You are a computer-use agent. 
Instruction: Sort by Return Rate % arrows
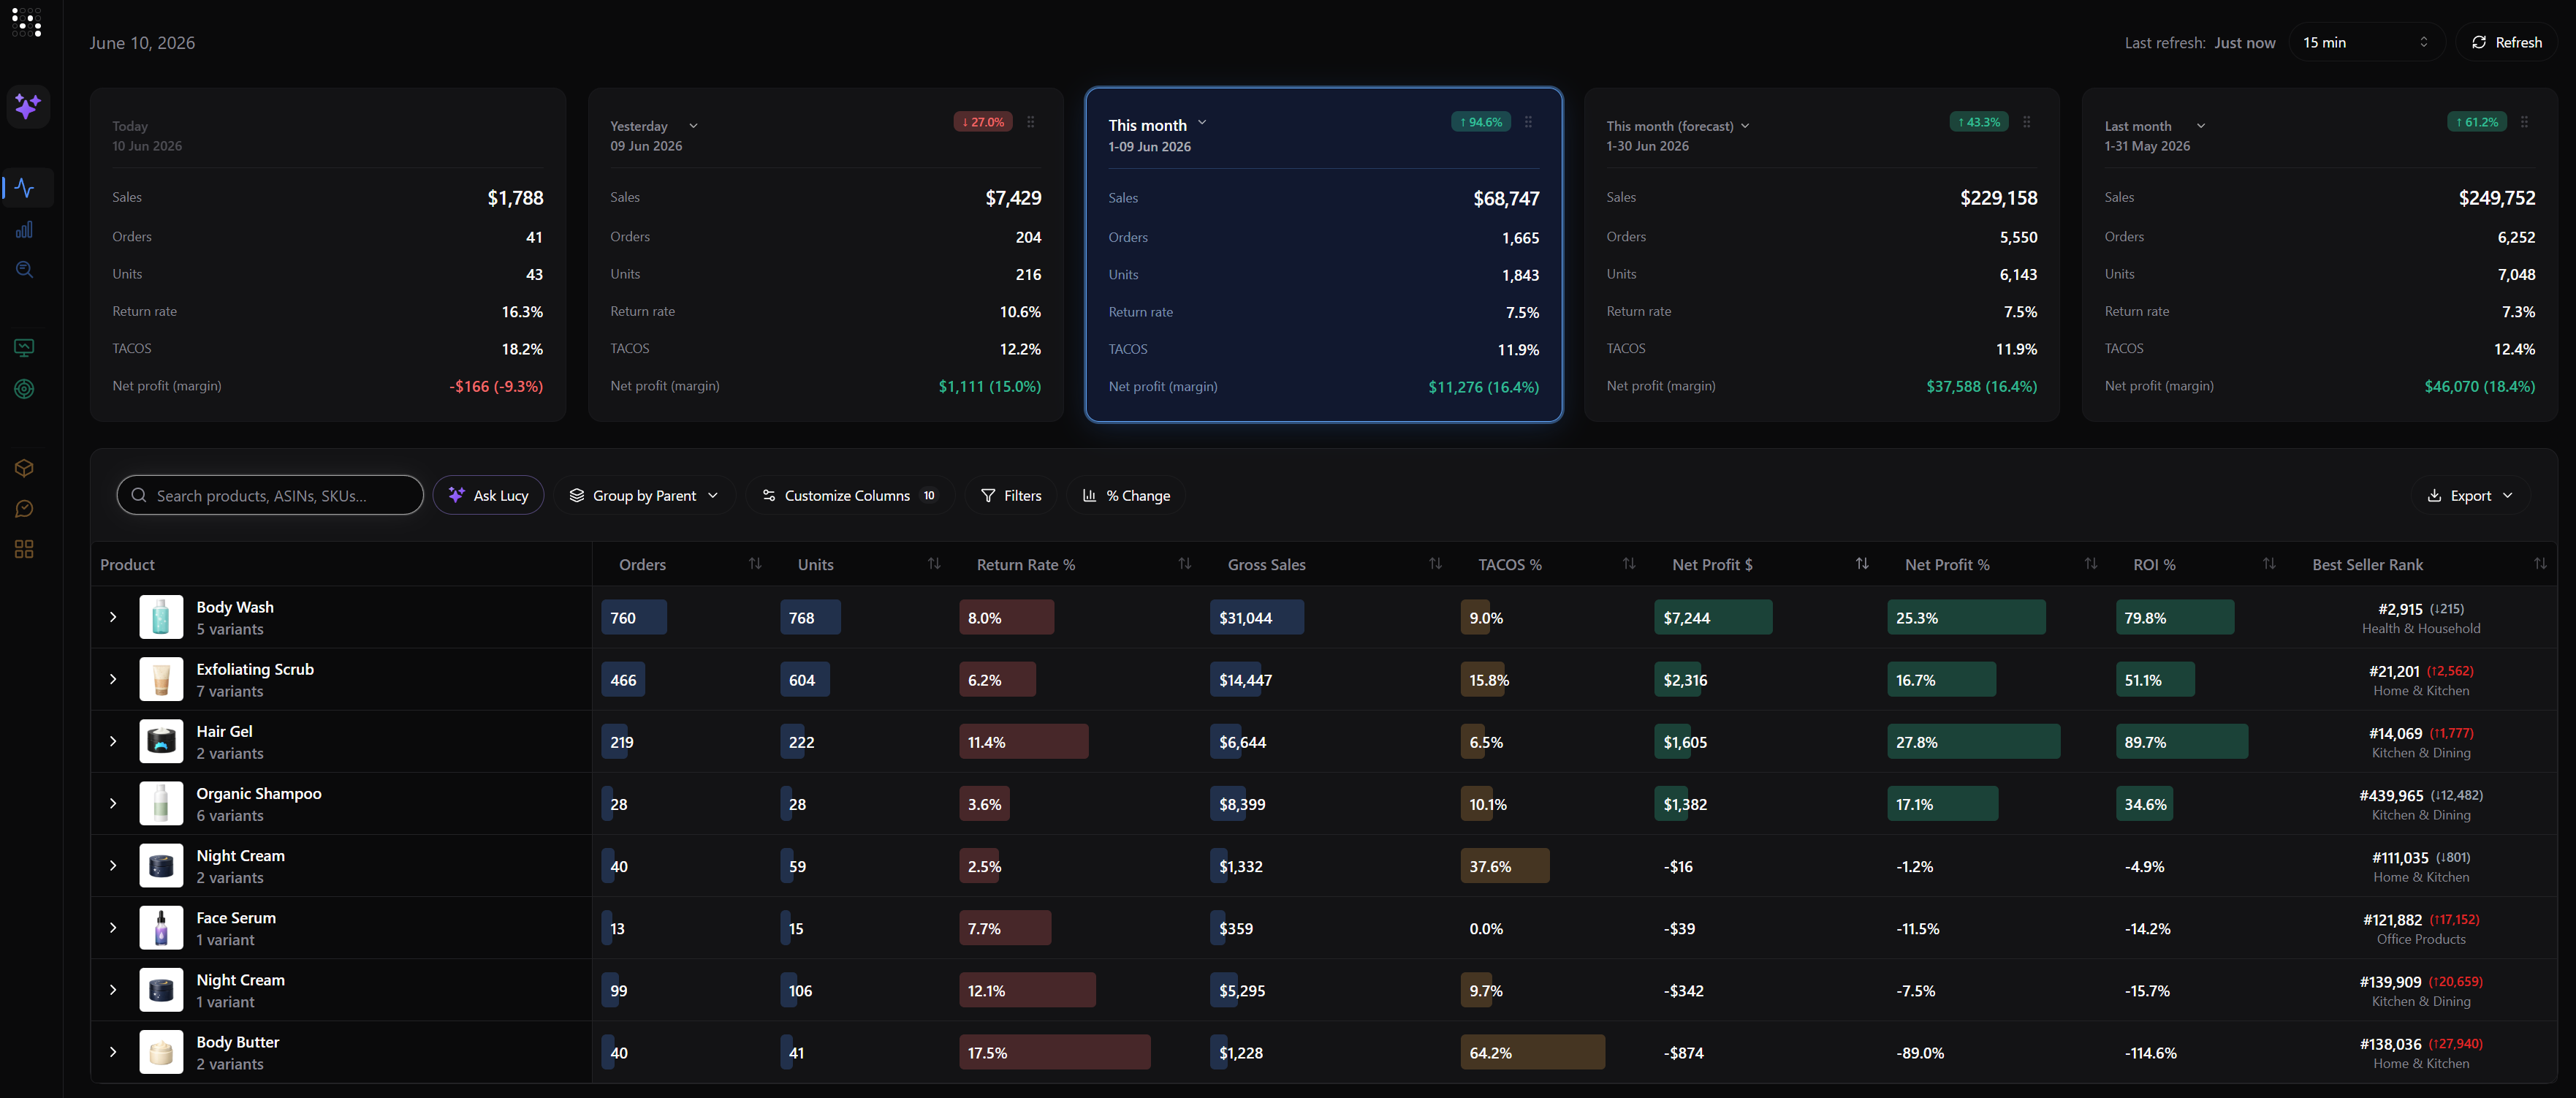point(1185,564)
